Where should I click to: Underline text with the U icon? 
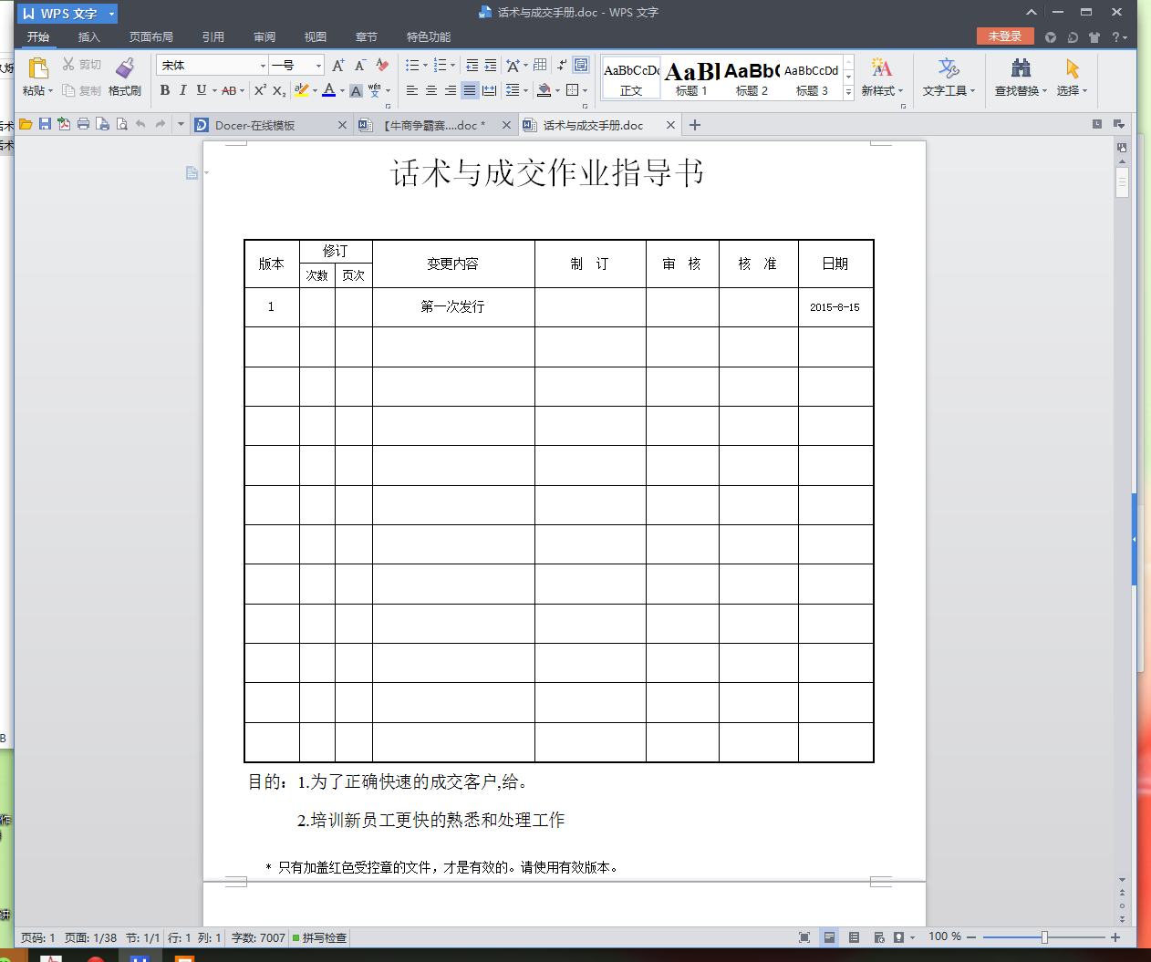[202, 90]
